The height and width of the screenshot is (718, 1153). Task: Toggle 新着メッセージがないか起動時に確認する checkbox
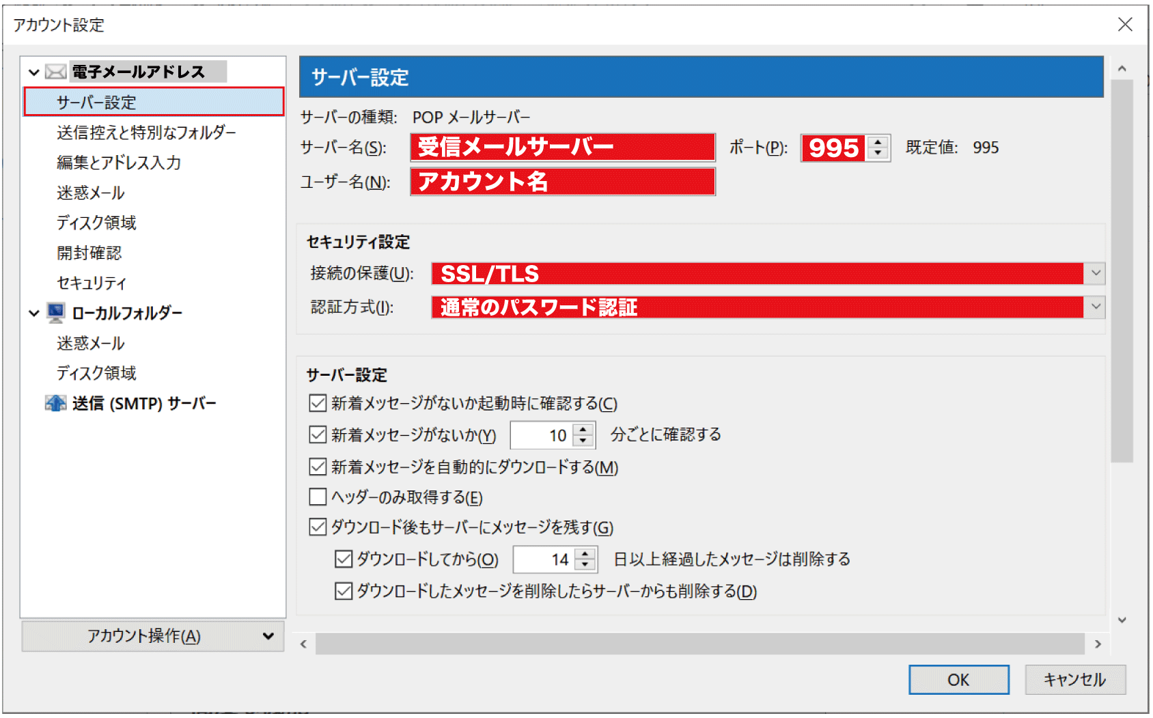[318, 403]
